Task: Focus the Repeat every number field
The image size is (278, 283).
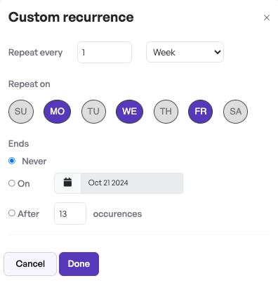Action: [x=105, y=52]
